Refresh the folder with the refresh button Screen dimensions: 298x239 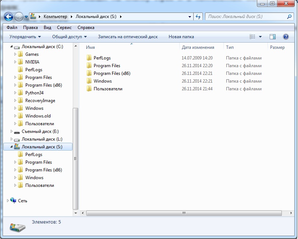198,17
